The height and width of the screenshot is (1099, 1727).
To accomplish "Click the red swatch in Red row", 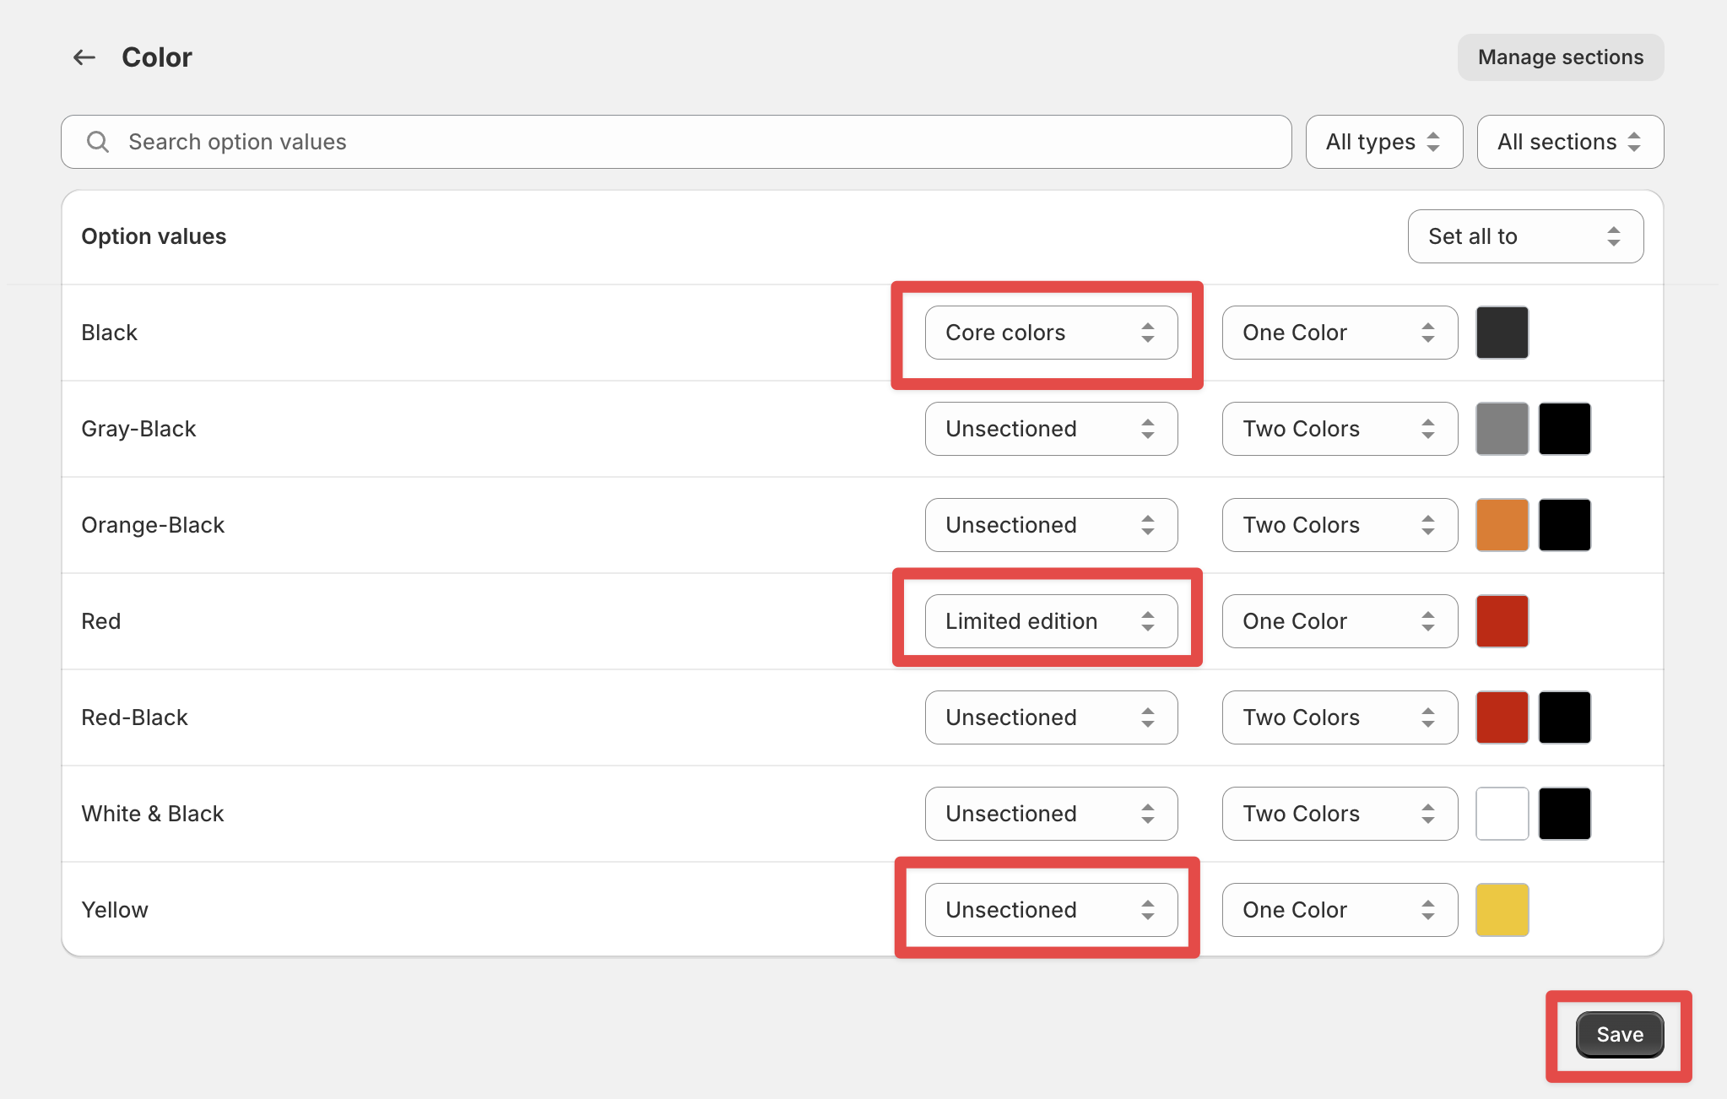I will coord(1502,621).
